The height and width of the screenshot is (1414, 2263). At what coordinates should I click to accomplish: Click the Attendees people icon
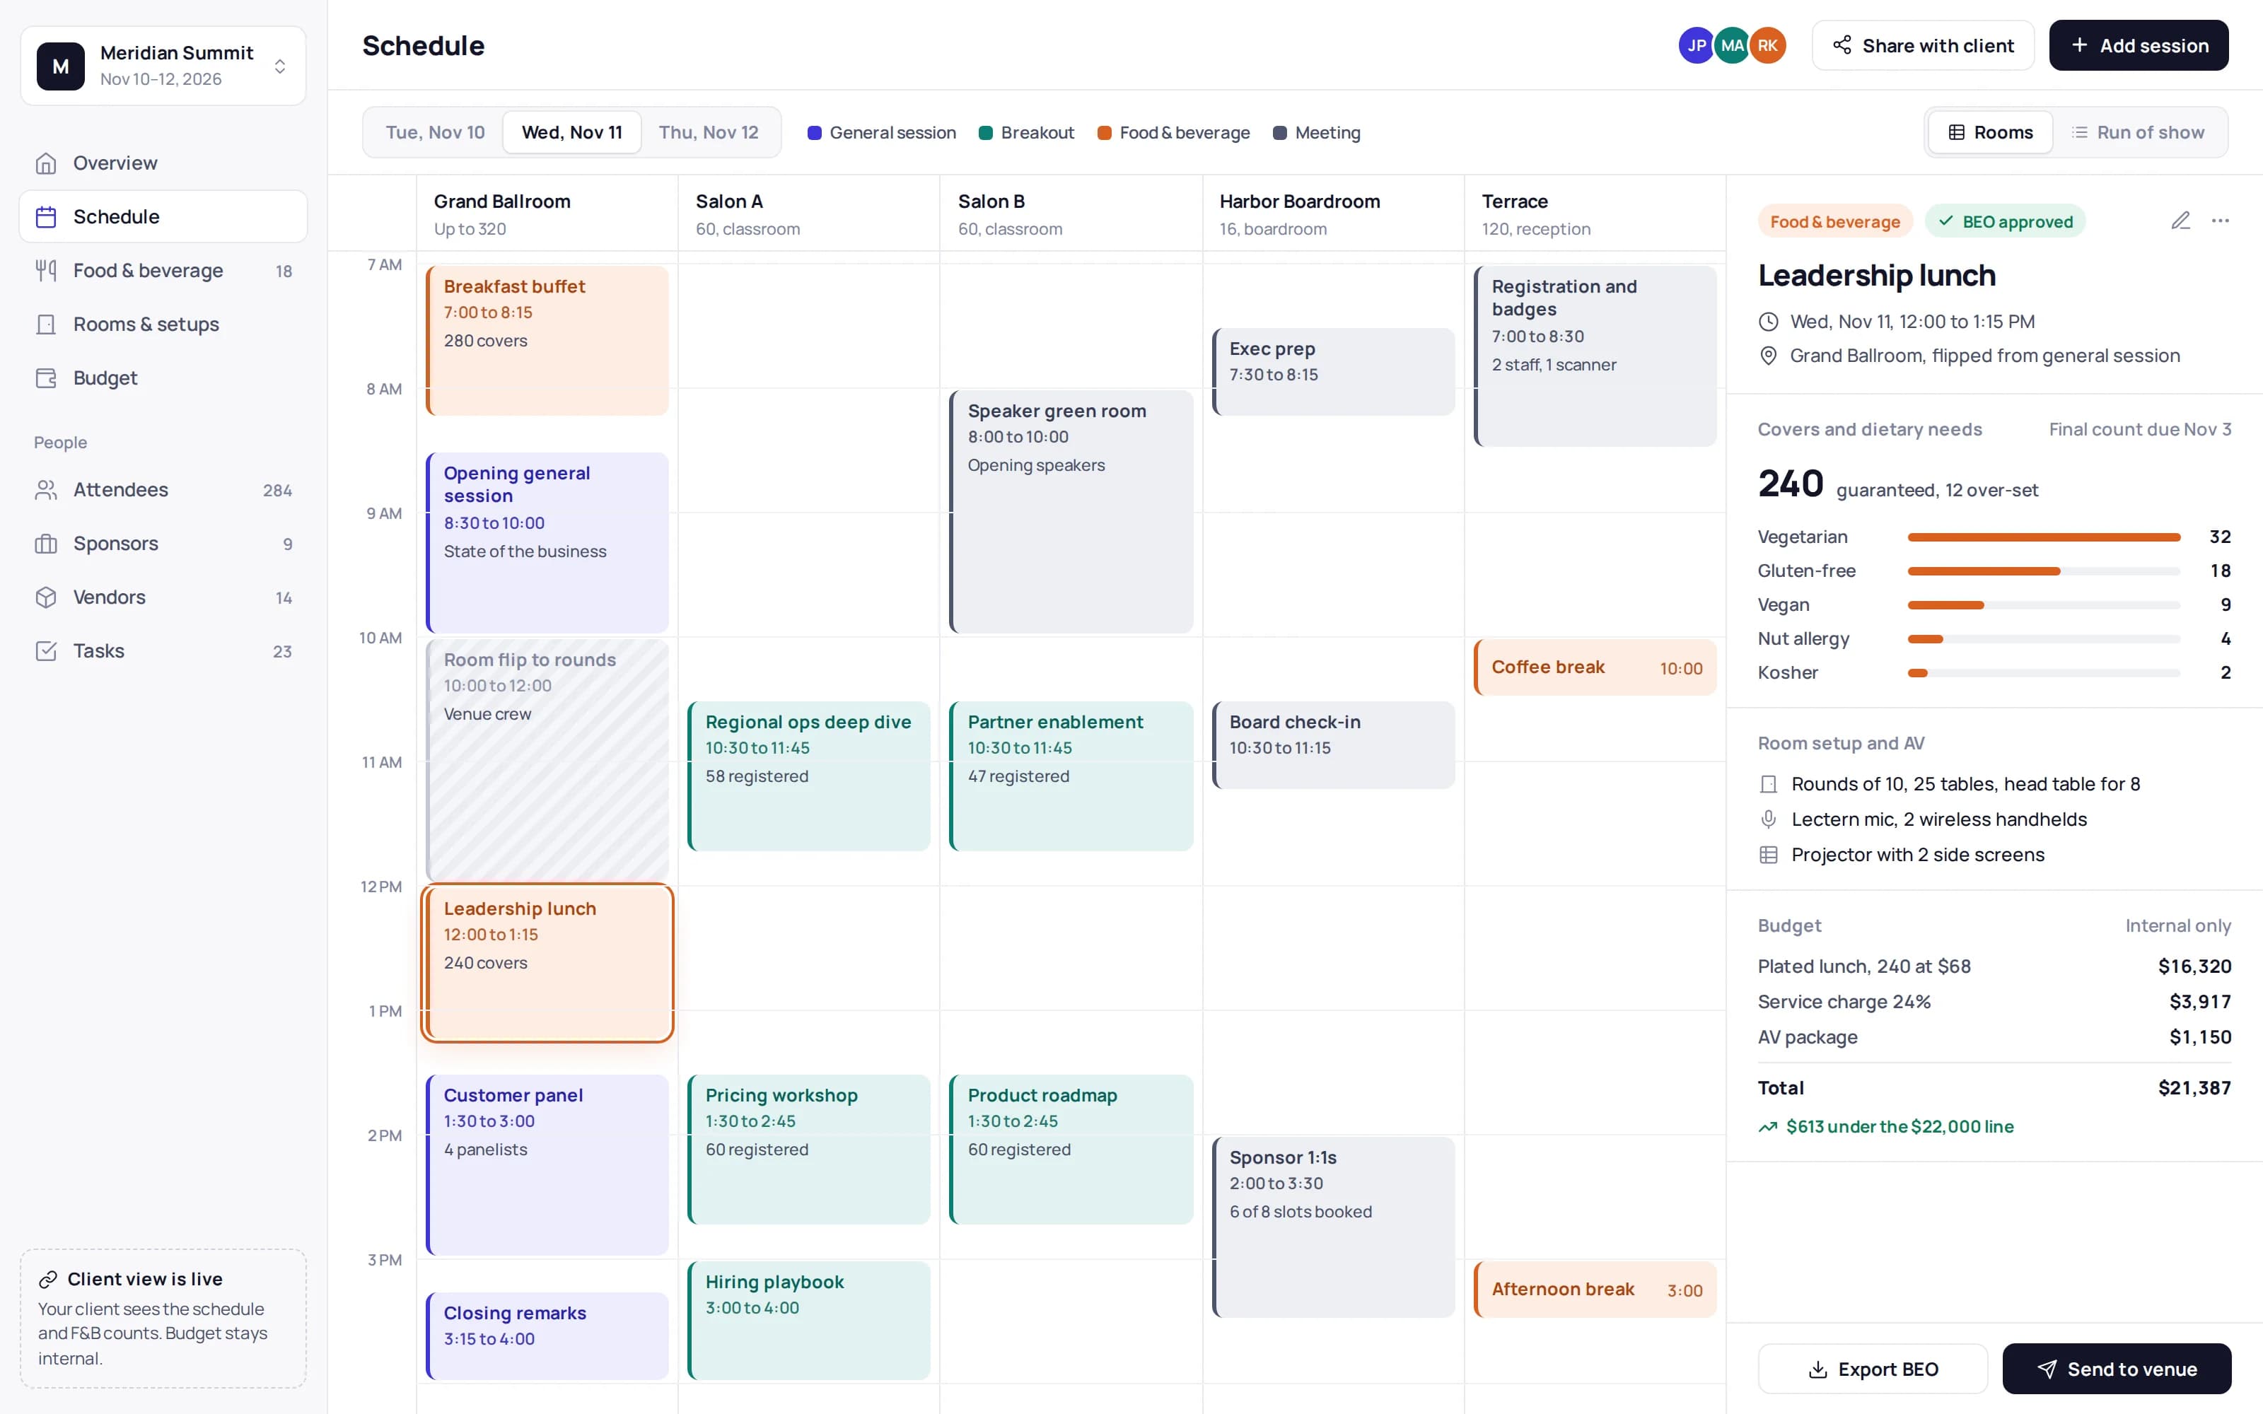point(46,490)
